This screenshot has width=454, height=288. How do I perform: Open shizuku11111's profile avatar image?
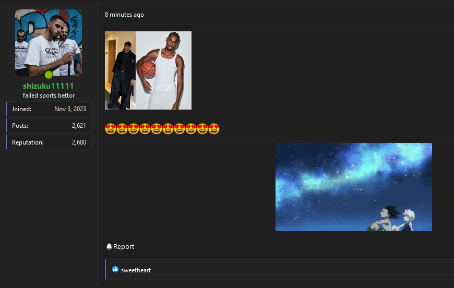click(x=49, y=43)
